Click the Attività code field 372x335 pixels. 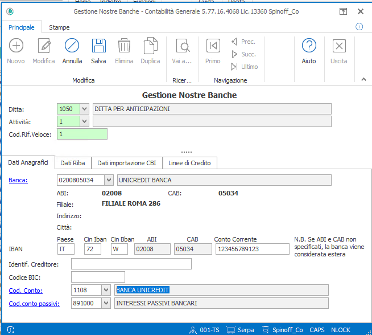tap(69, 121)
